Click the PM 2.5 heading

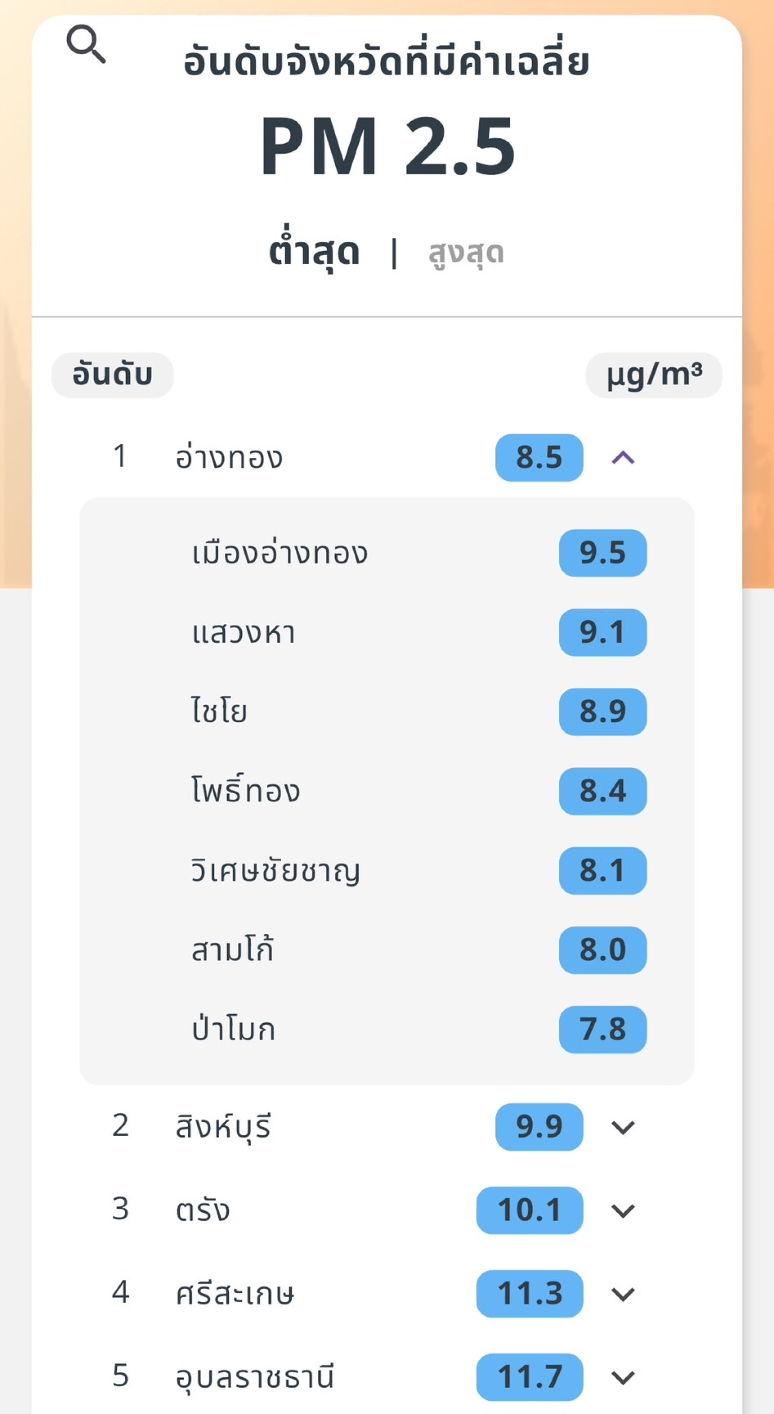tap(388, 147)
